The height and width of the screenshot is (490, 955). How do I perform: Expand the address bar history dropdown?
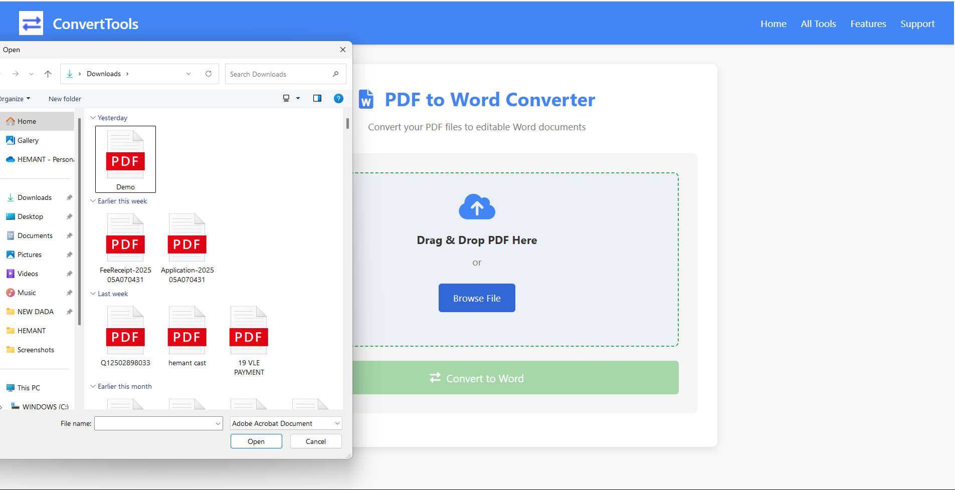188,74
